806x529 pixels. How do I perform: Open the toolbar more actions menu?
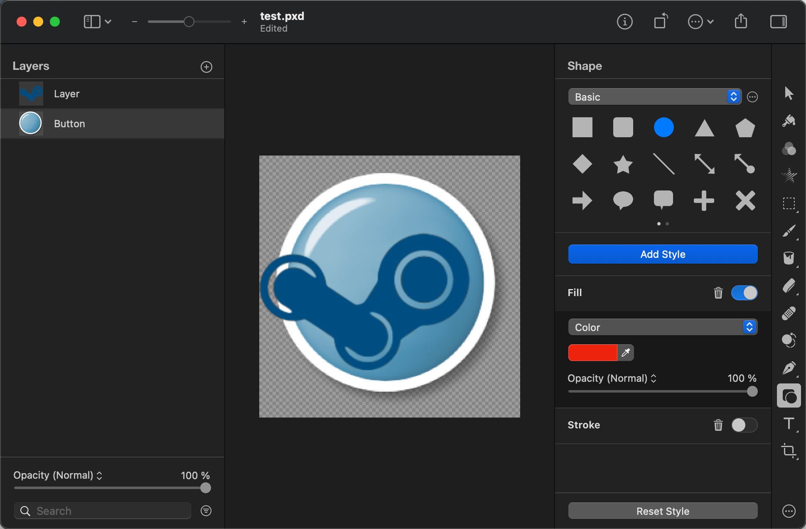tap(700, 22)
